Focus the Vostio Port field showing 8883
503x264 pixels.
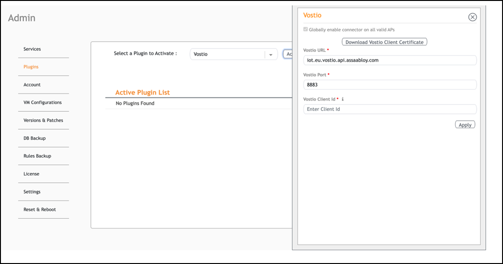[390, 85]
